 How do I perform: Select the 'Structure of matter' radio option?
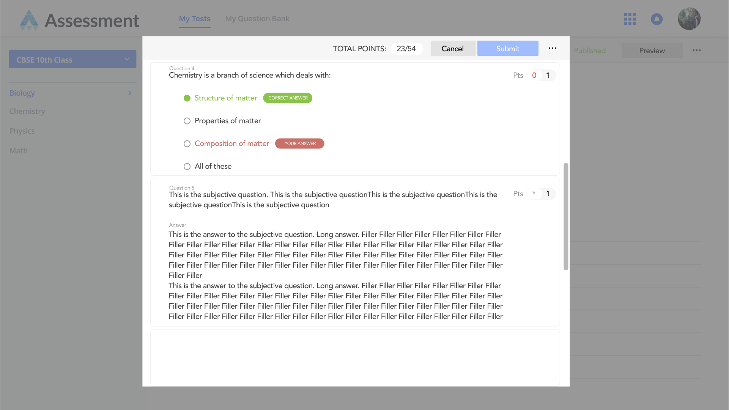[187, 98]
